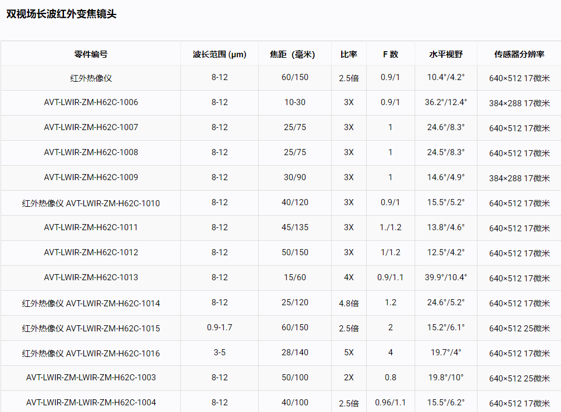561x412 pixels.
Task: Click the 比率 column header
Action: [x=349, y=54]
